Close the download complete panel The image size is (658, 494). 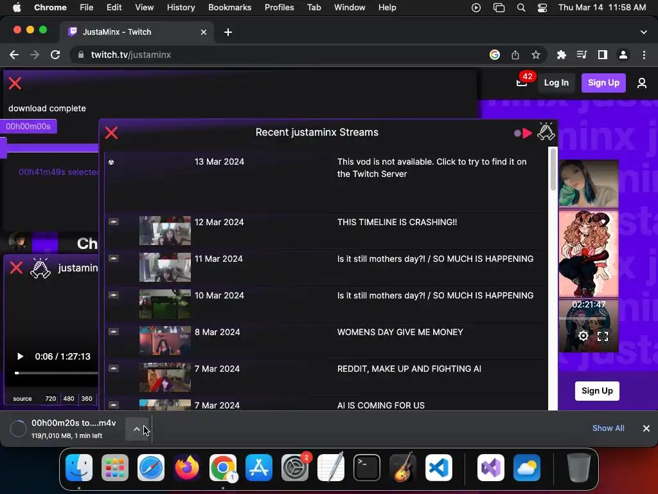(15, 83)
